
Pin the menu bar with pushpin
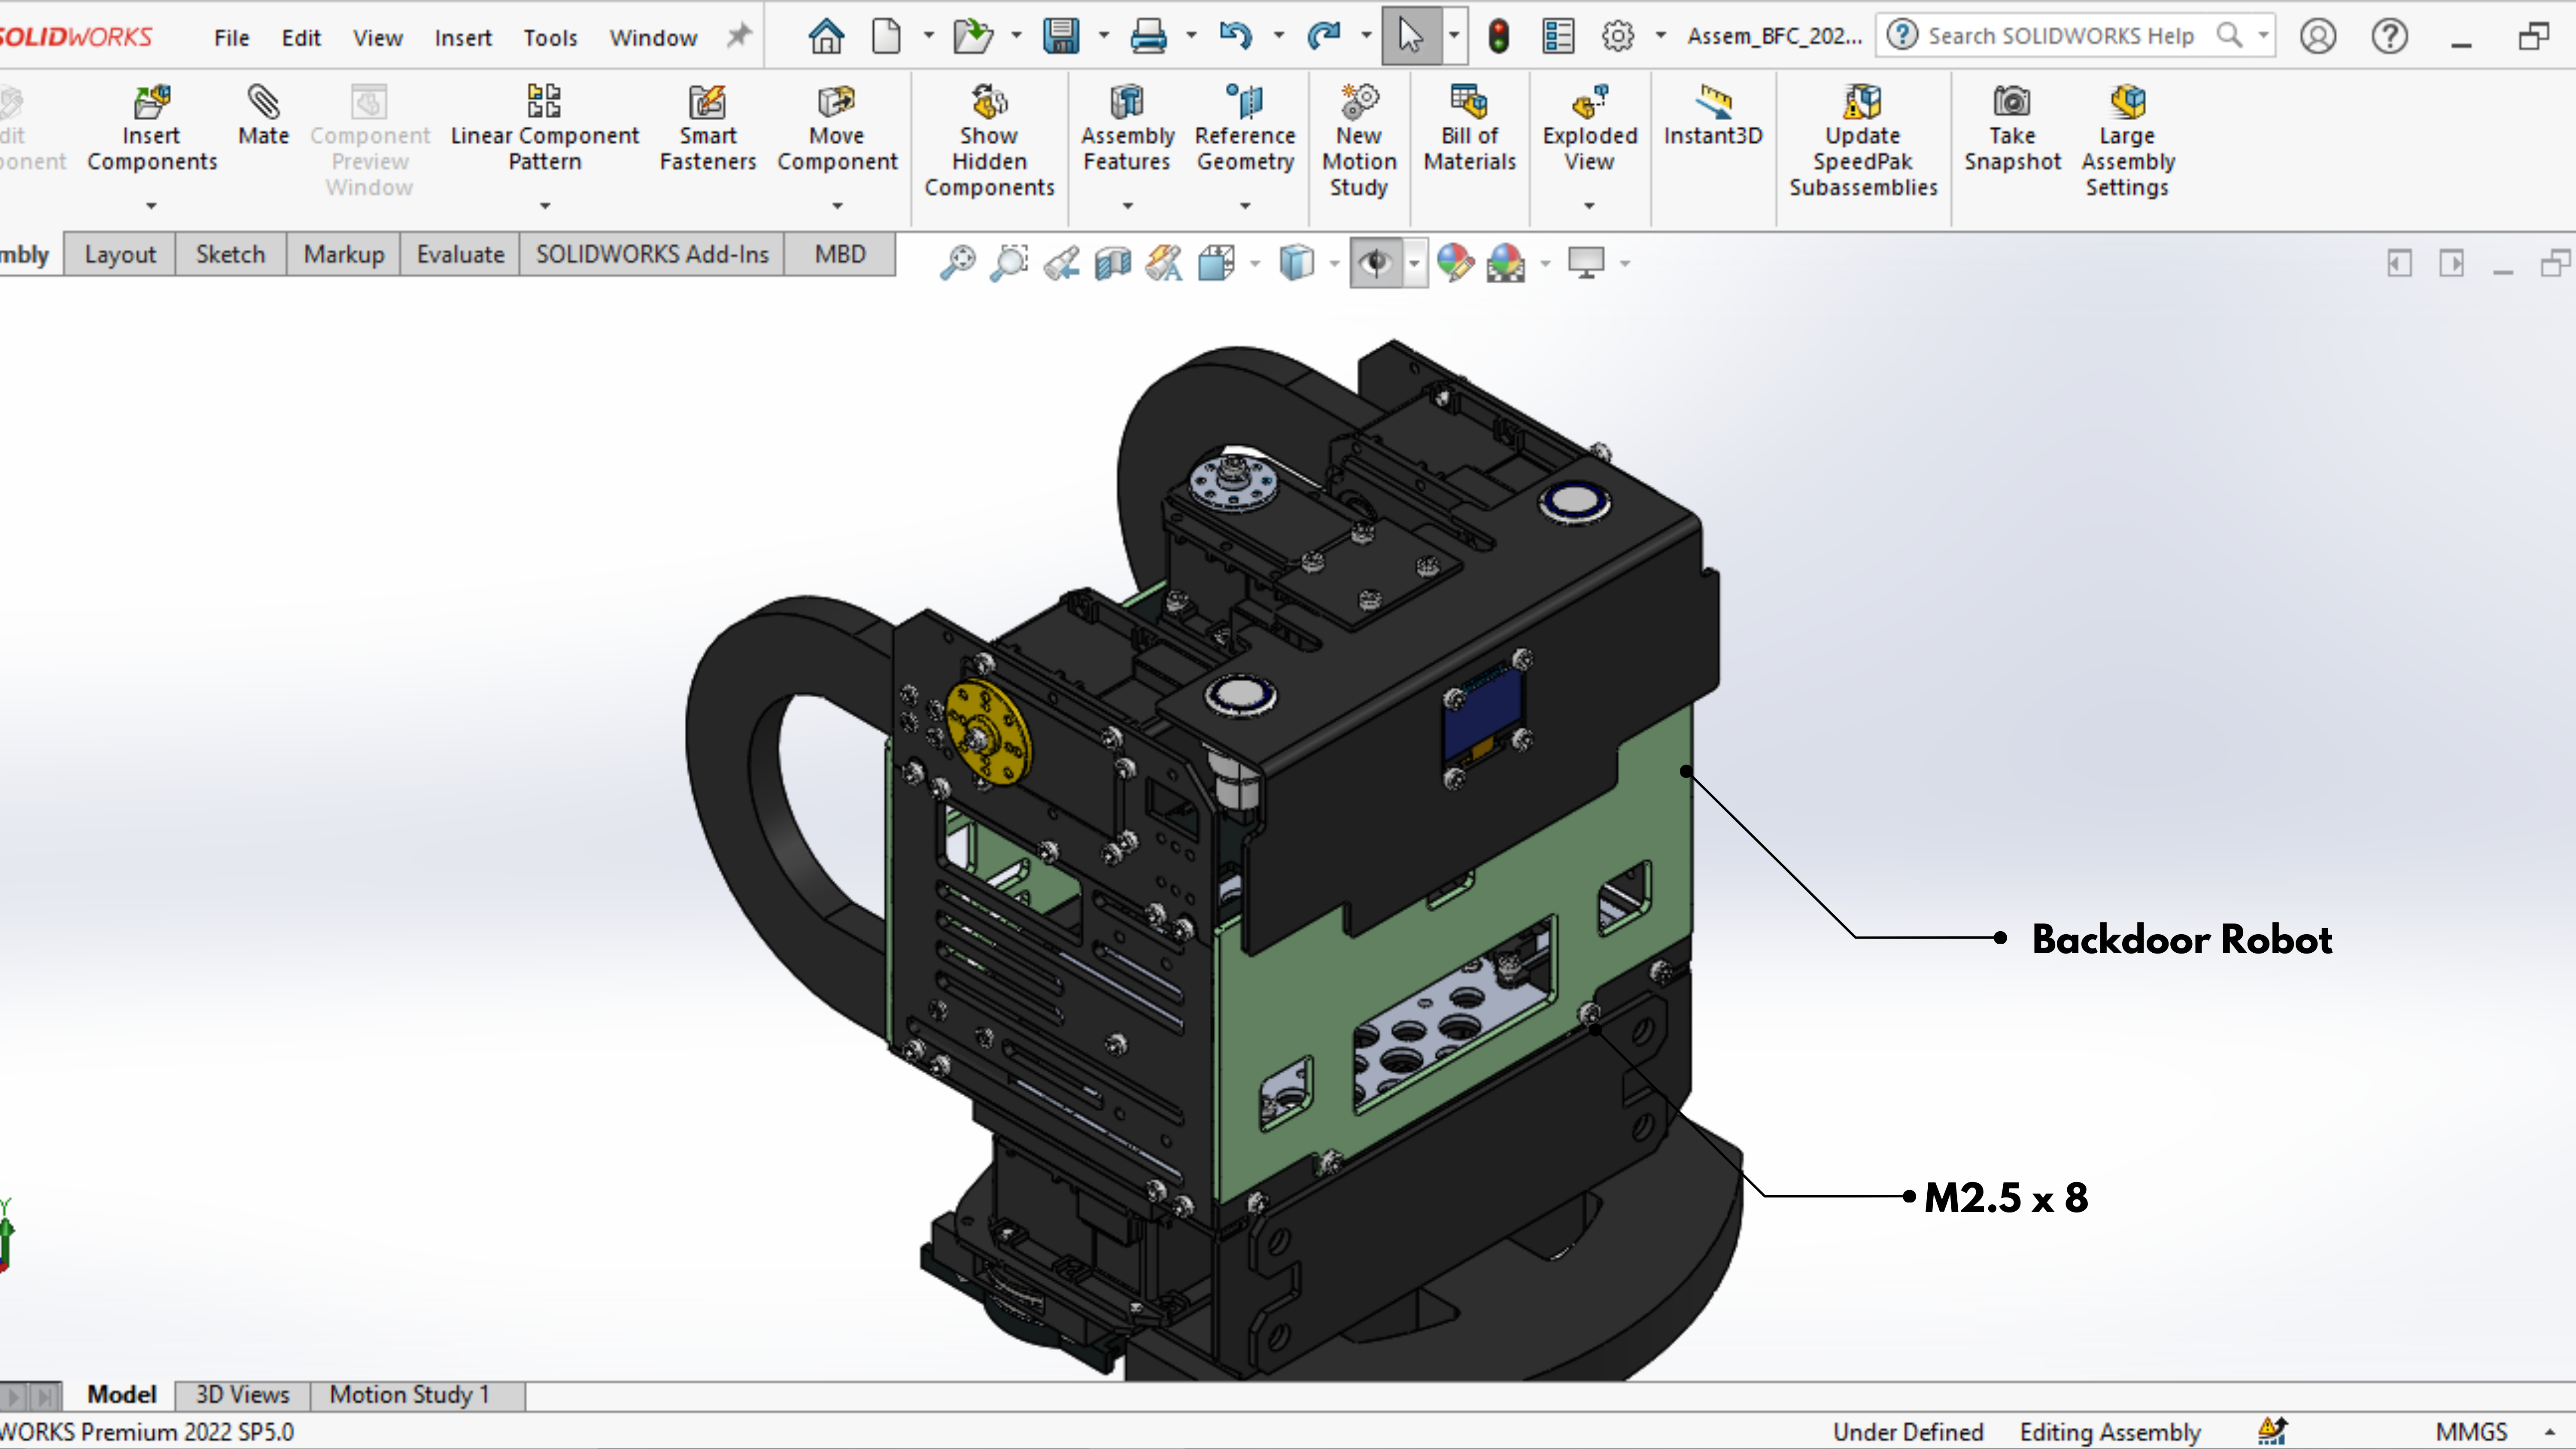tap(738, 37)
